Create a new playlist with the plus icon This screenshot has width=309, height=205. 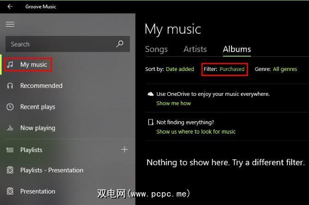[x=125, y=149]
